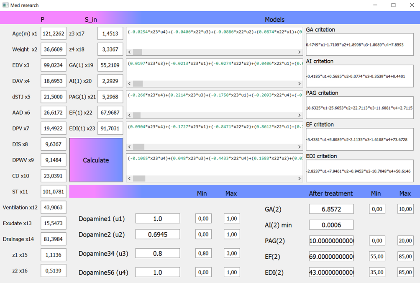Select the EF(1) x22 value field
The image size is (420, 283).
coord(110,113)
